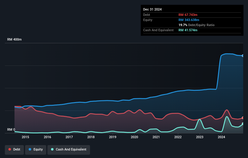Screen dimensions: 248x158
Task: Click the Dec 31 2024 tooltip date
Action: click(152, 9)
